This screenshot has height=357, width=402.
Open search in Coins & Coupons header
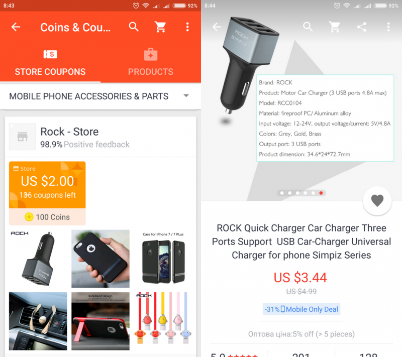coord(134,27)
